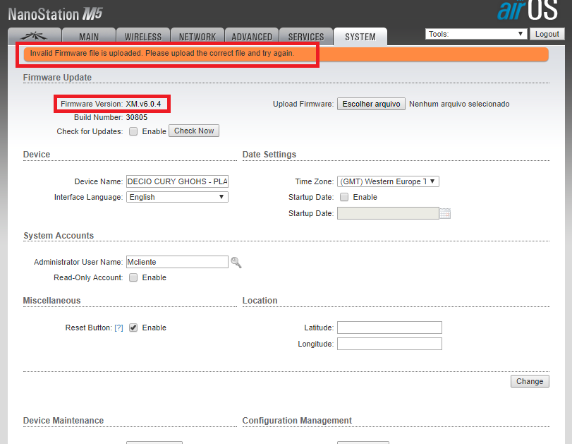Viewport: 572px width, 444px height.
Task: Click the Date Settings section heading
Action: (x=269, y=155)
